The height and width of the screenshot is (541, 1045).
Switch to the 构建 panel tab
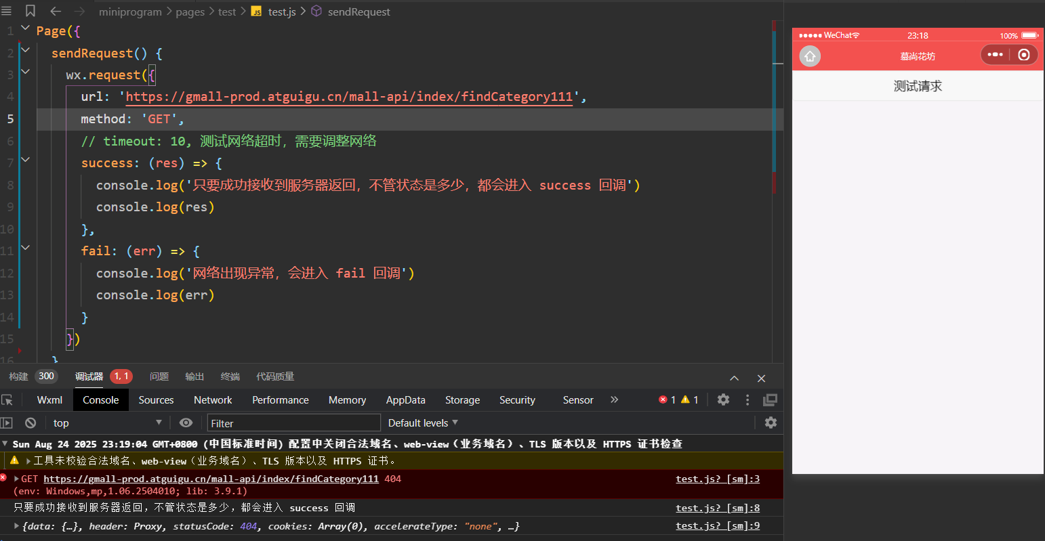click(19, 376)
